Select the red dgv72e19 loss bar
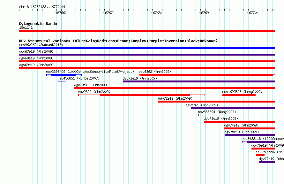Screen dimensions: 284x184 pyautogui.click(x=217, y=102)
